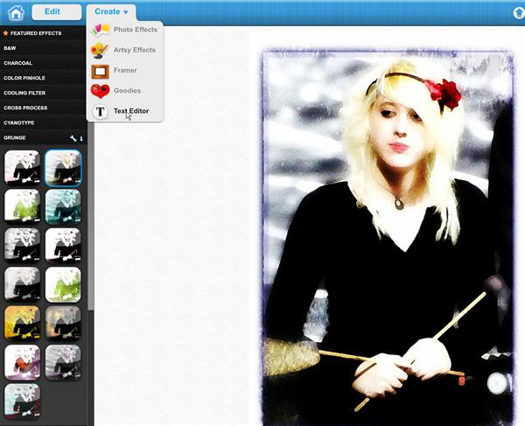Apply the gray Grunge thumbnail in the third row
525x426 pixels.
click(23, 245)
